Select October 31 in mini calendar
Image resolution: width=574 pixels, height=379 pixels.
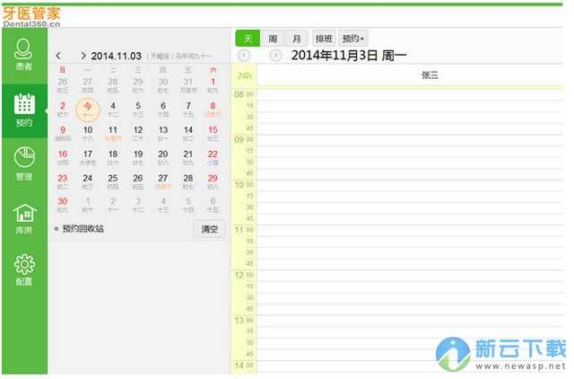187,85
